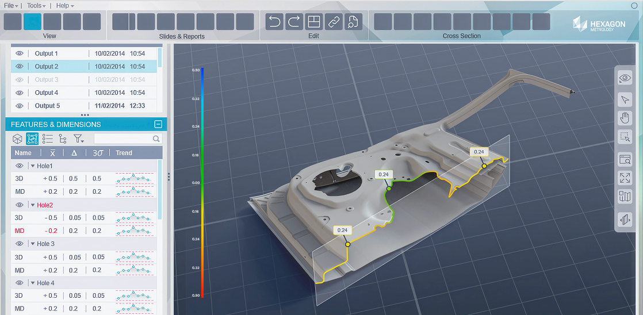Click the fit-to-view expand arrows icon
643x315 pixels.
coord(625,178)
